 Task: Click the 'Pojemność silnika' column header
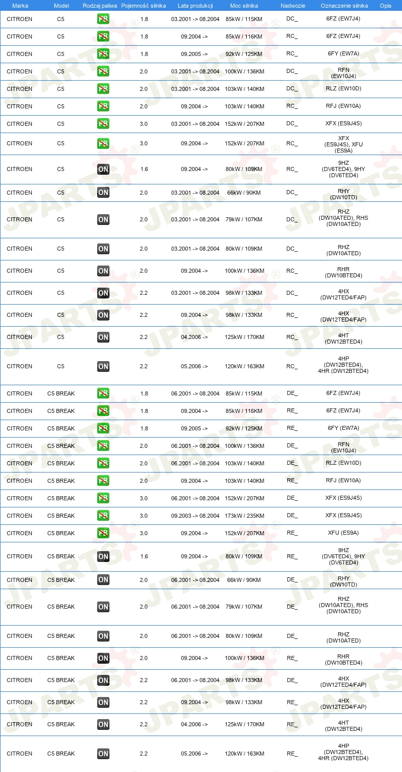tap(143, 5)
